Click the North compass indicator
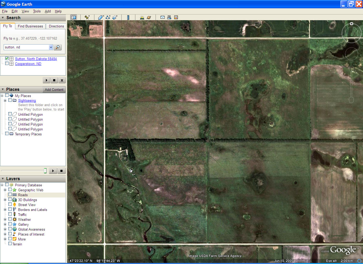This screenshot has height=264, width=363. [x=352, y=24]
